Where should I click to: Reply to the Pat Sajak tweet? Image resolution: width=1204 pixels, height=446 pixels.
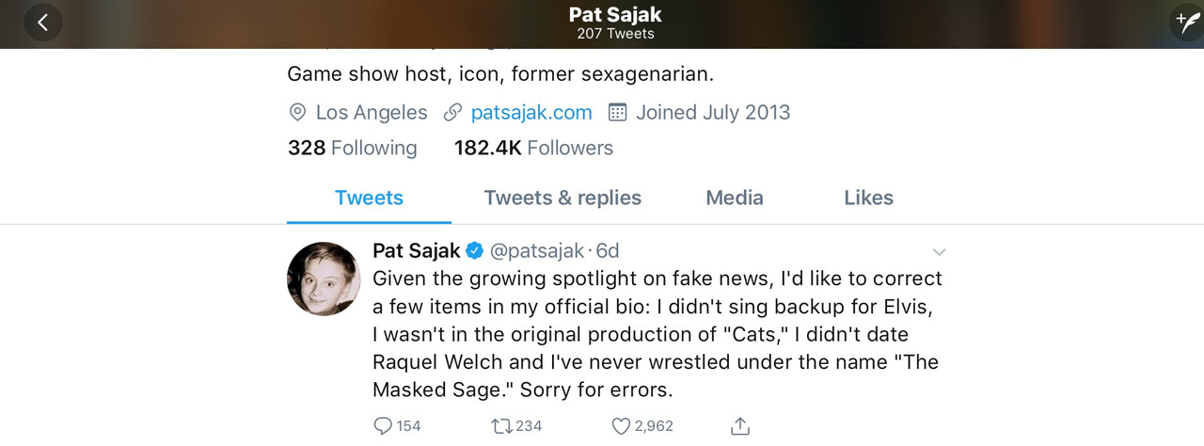pos(383,426)
